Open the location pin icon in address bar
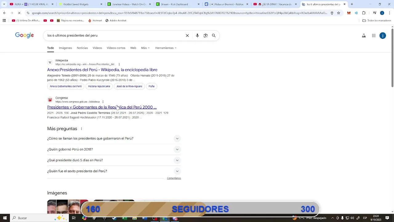This screenshot has width=394, height=222. click(x=332, y=13)
